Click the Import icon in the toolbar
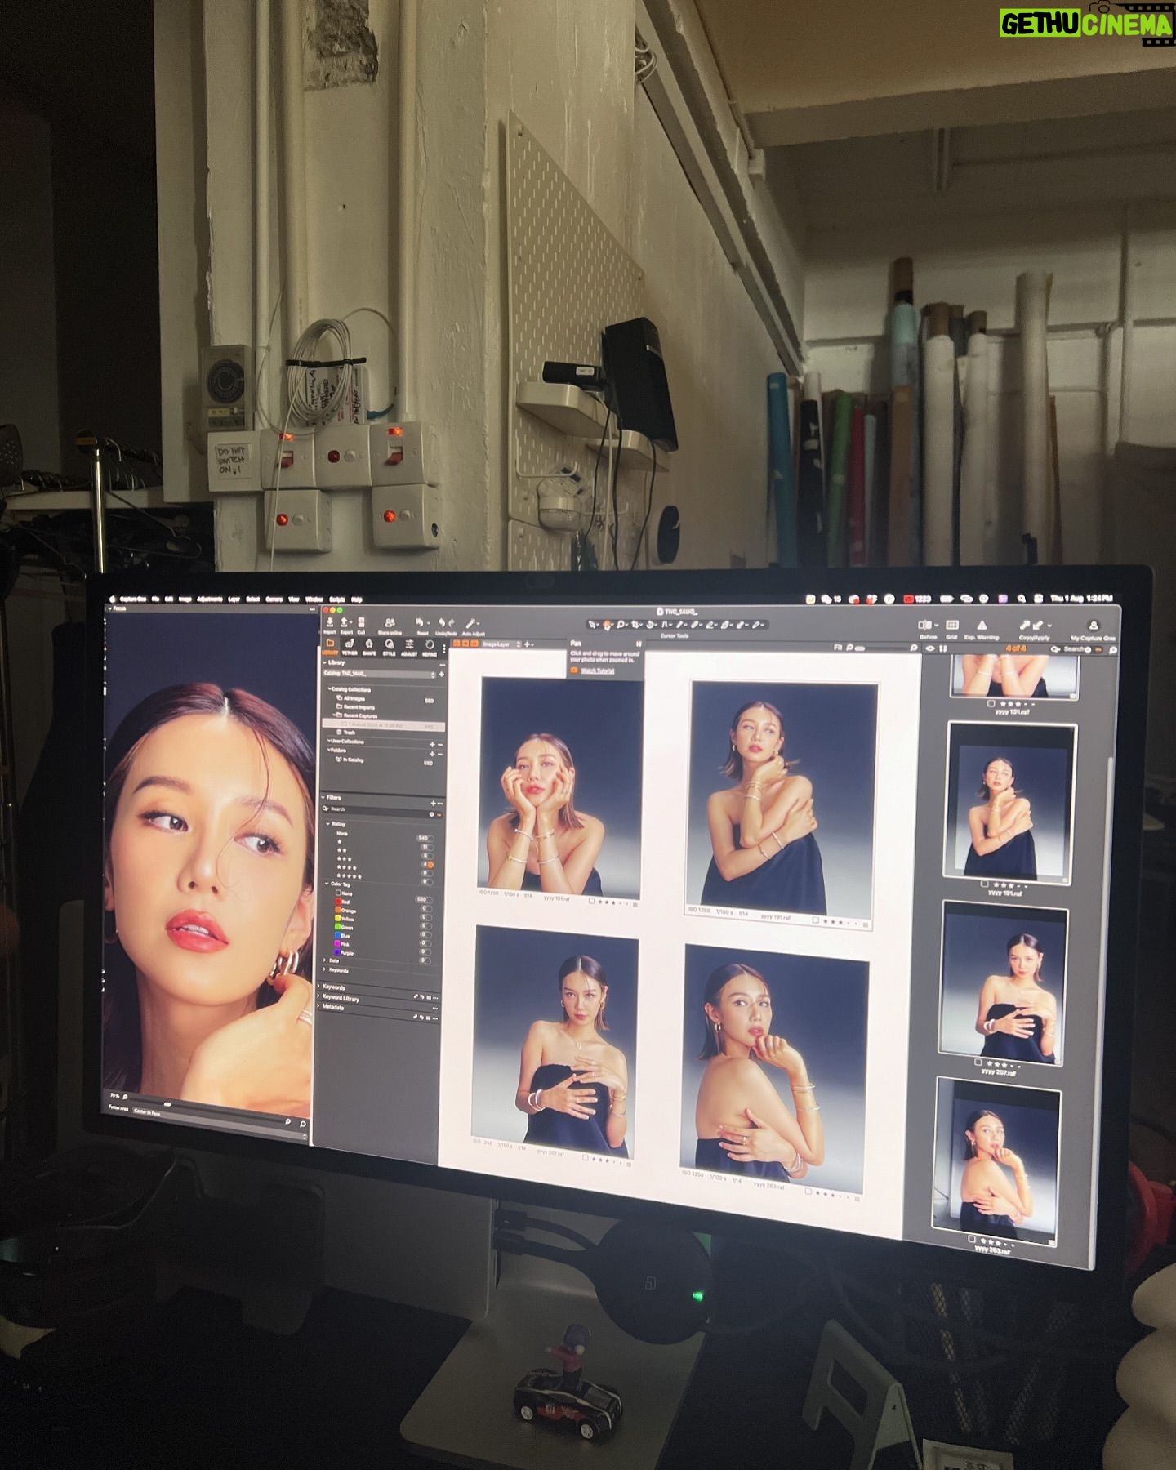 329,622
